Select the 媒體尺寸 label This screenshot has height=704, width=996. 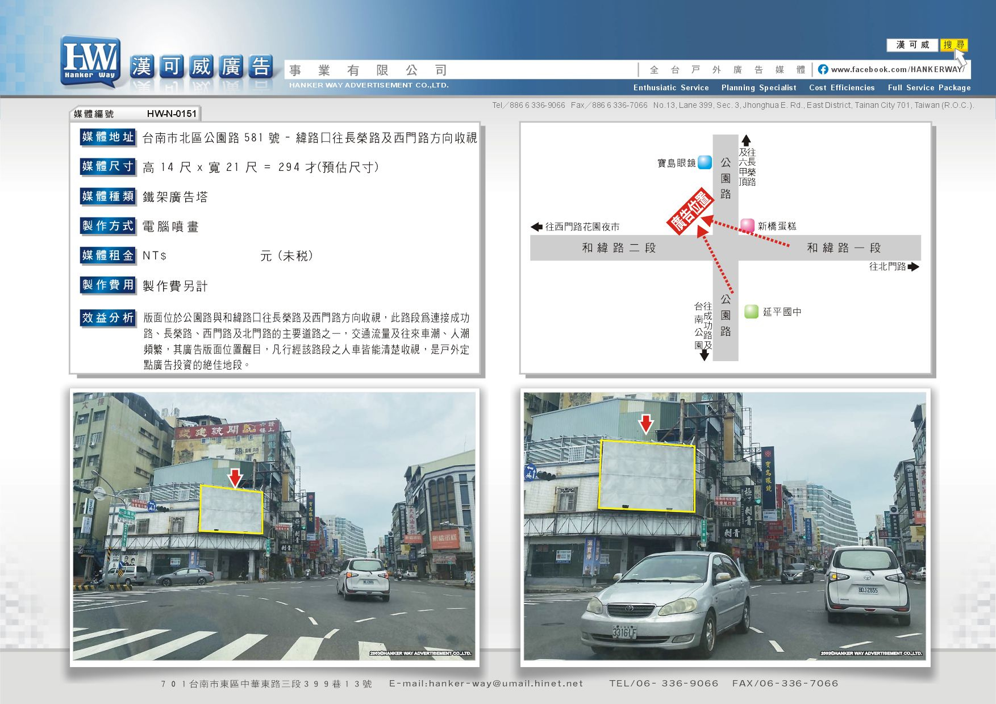(x=108, y=166)
